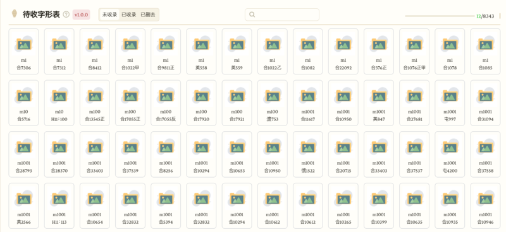
Task: Click the progress bar next to 12/8343
Action: pos(440,16)
